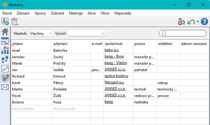Image resolution: width=210 pixels, height=125 pixels.
Task: Click the příjmení column header
Action: click(60, 44)
